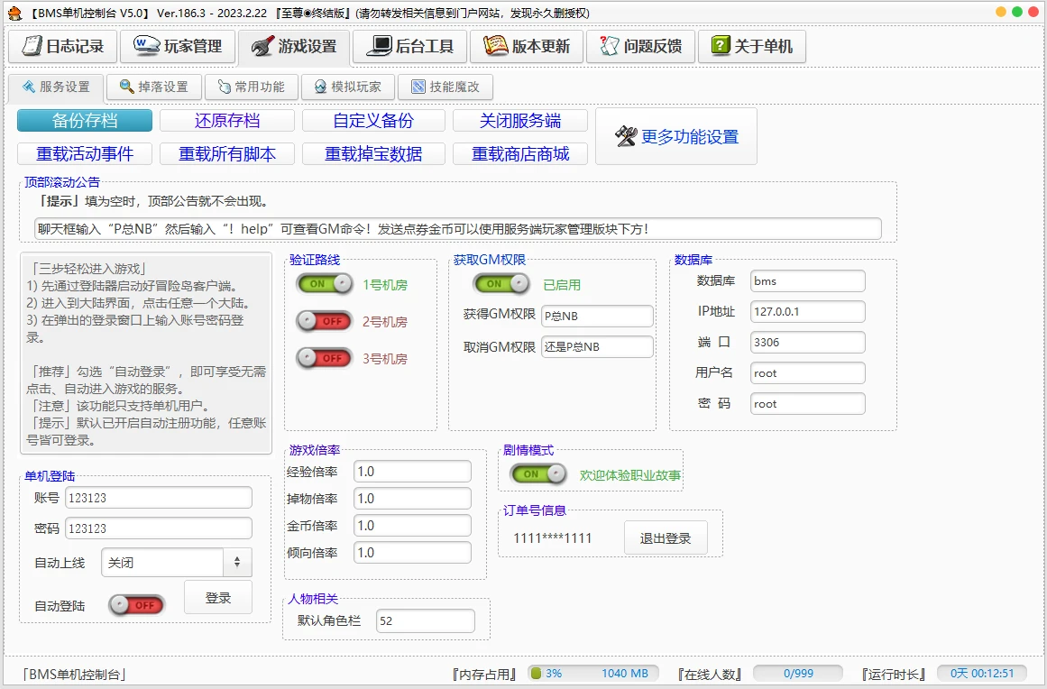
Task: Enable the 2号机房 route switch
Action: point(325,321)
